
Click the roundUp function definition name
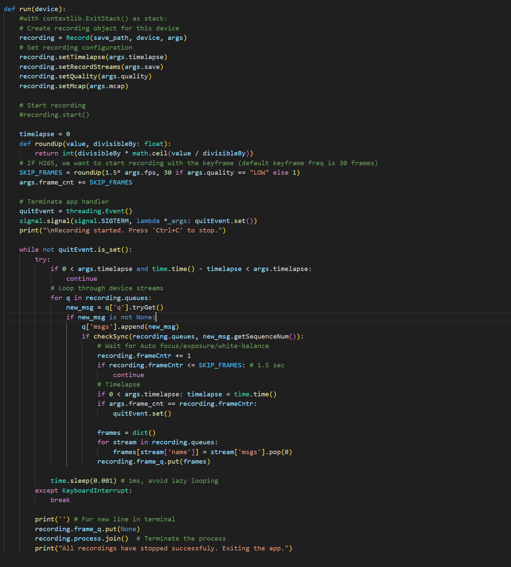point(48,144)
